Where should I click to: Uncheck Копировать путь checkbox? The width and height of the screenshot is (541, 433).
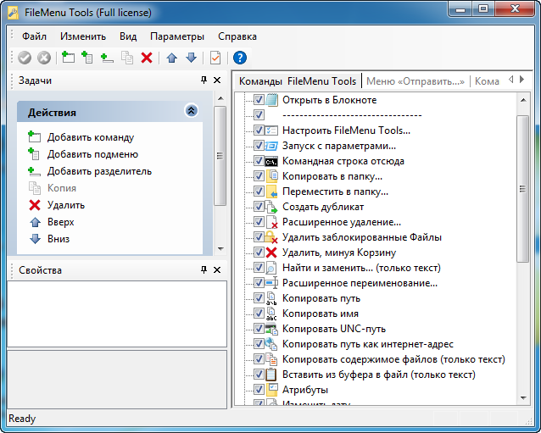click(x=259, y=298)
